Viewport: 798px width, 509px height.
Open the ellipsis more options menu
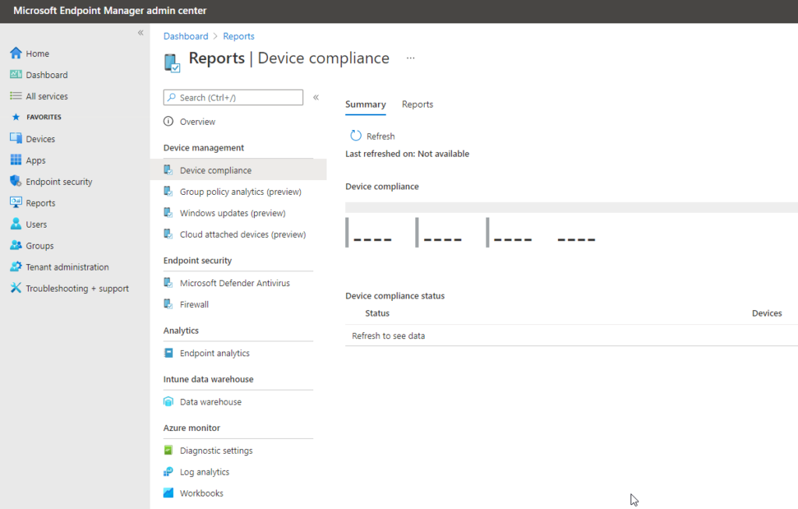[x=411, y=58]
